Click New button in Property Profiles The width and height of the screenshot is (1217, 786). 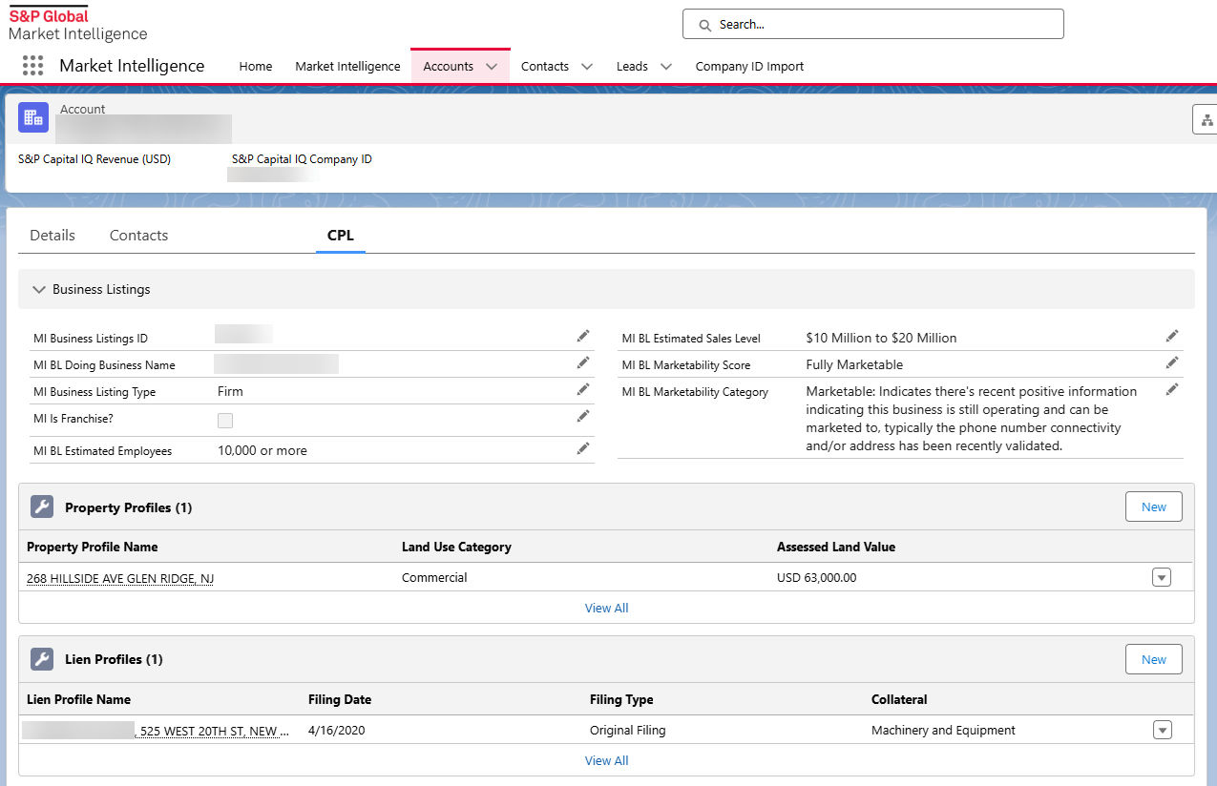(1153, 507)
